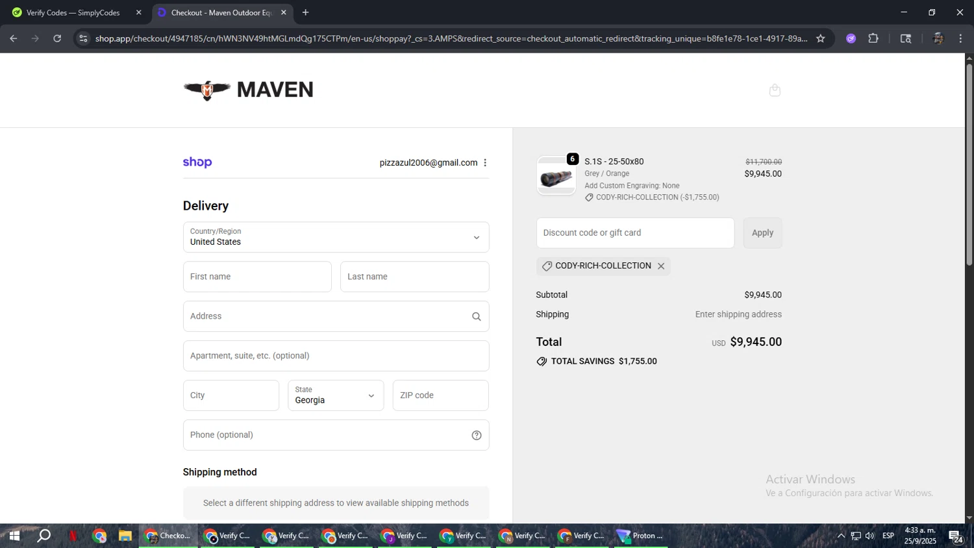Open the Chrome menu three dots
This screenshot has width=974, height=548.
pos(960,38)
